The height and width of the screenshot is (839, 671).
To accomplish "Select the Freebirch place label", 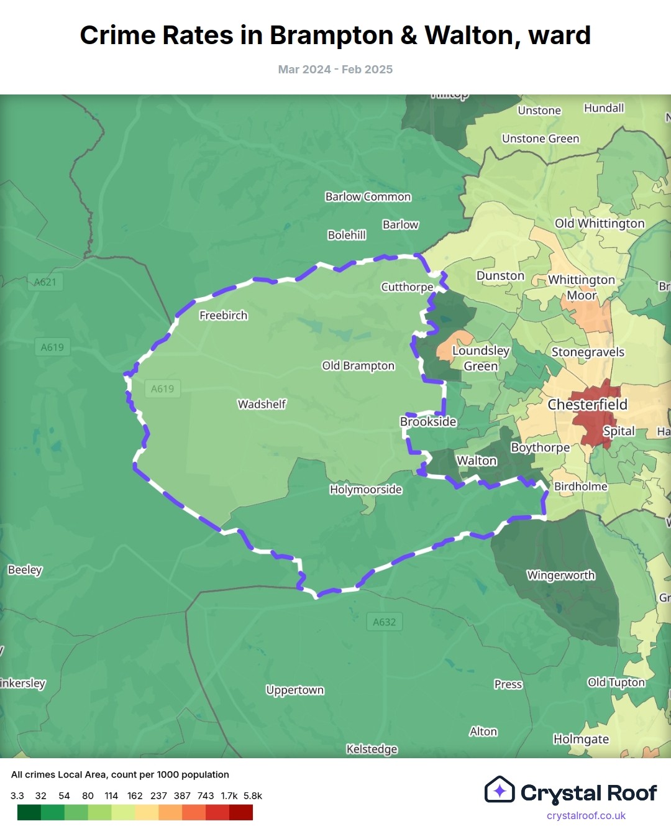I will tap(223, 316).
